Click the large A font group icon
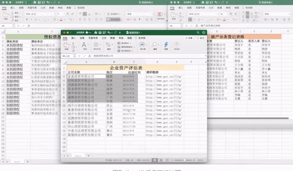The image size is (293, 171). (84, 45)
